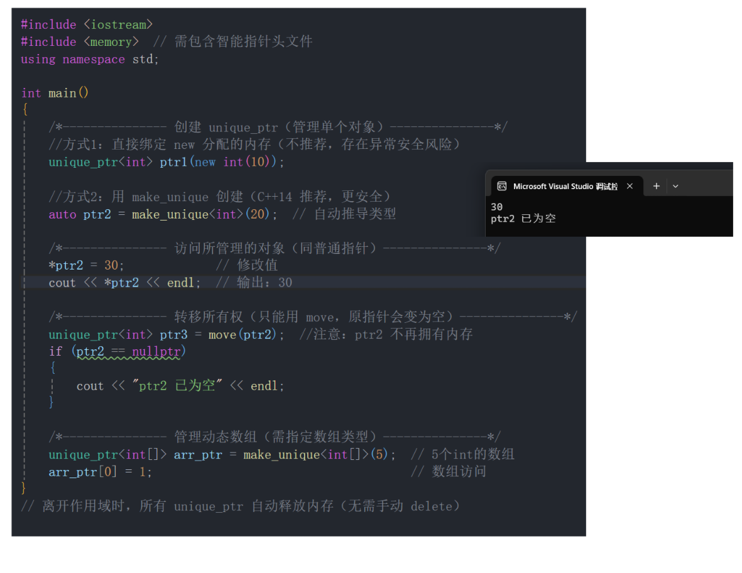Expand the terminal profile dropdown chevron
This screenshot has width=742, height=573.
pos(676,187)
